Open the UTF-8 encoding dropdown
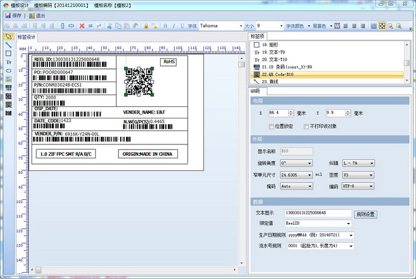 click(x=371, y=187)
